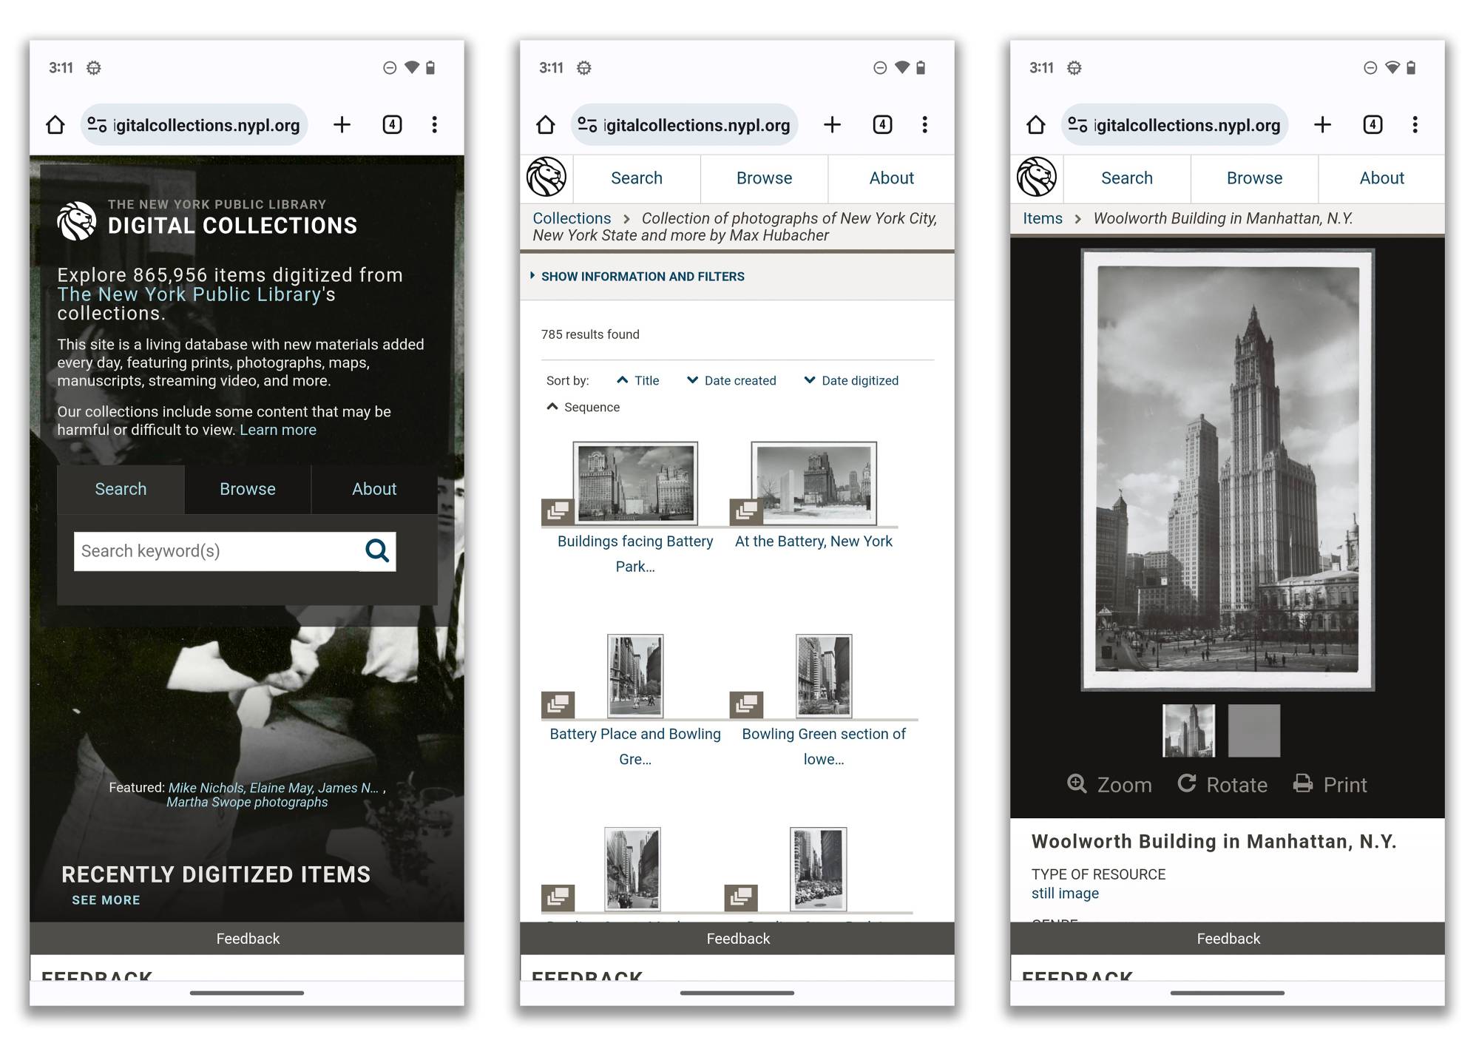The image size is (1479, 1046).
Task: Select first small Woolworth thumbnail below image
Action: coord(1188,730)
